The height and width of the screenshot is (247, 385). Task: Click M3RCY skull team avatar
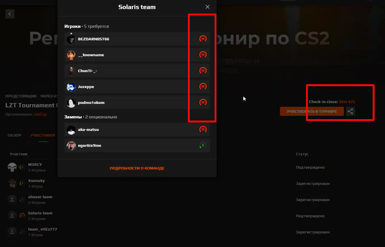tap(12, 167)
